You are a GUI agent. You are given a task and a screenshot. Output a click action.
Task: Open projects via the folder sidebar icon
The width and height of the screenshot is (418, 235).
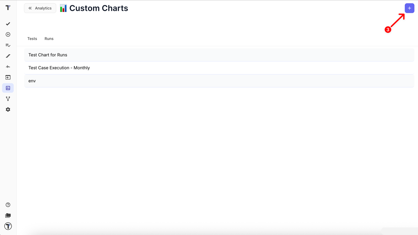8,215
